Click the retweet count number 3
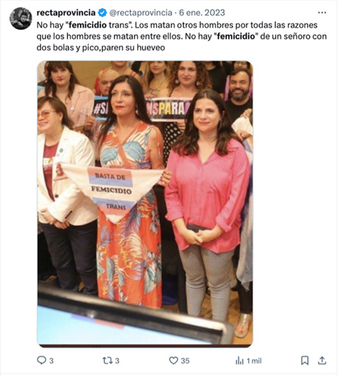The image size is (342, 376). [117, 361]
